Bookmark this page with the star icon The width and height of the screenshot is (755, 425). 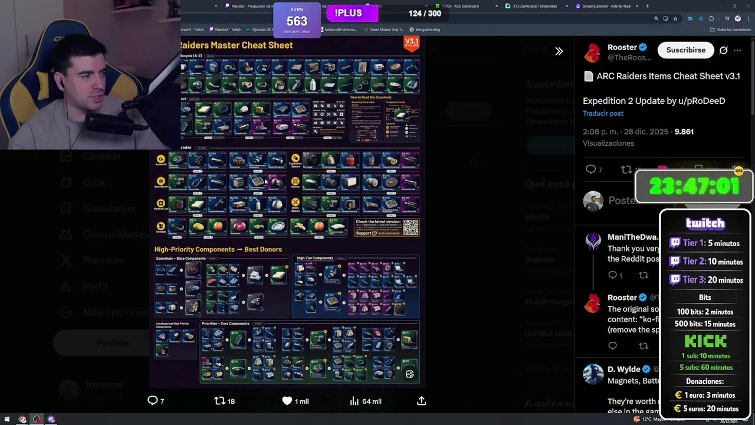(x=675, y=19)
